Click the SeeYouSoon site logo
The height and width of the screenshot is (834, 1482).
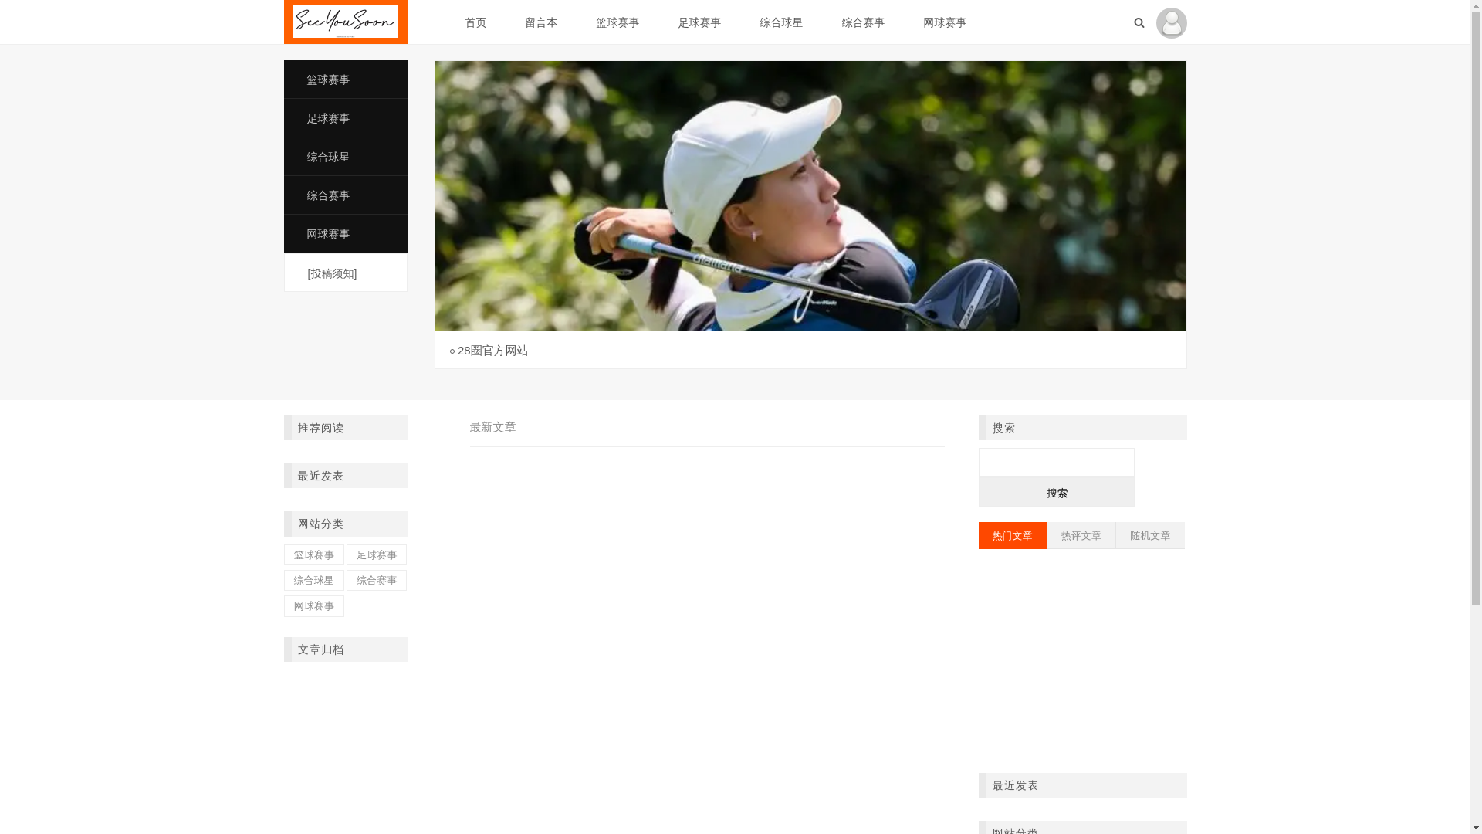(345, 22)
